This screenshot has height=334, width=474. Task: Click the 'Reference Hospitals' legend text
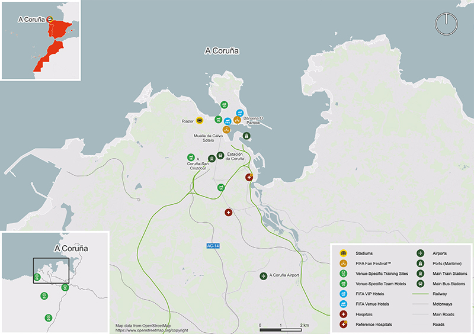pyautogui.click(x=374, y=325)
